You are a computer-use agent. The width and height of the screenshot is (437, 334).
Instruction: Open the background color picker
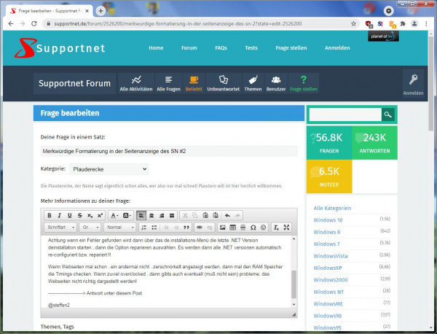point(127,215)
